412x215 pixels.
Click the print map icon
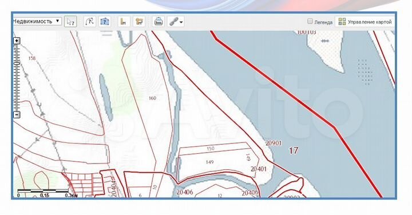[x=159, y=22]
